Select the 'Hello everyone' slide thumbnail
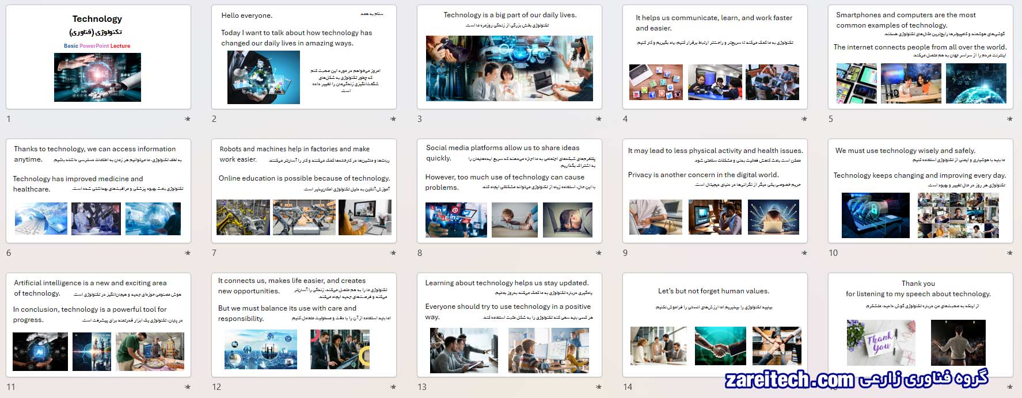The width and height of the screenshot is (1022, 398). click(304, 57)
